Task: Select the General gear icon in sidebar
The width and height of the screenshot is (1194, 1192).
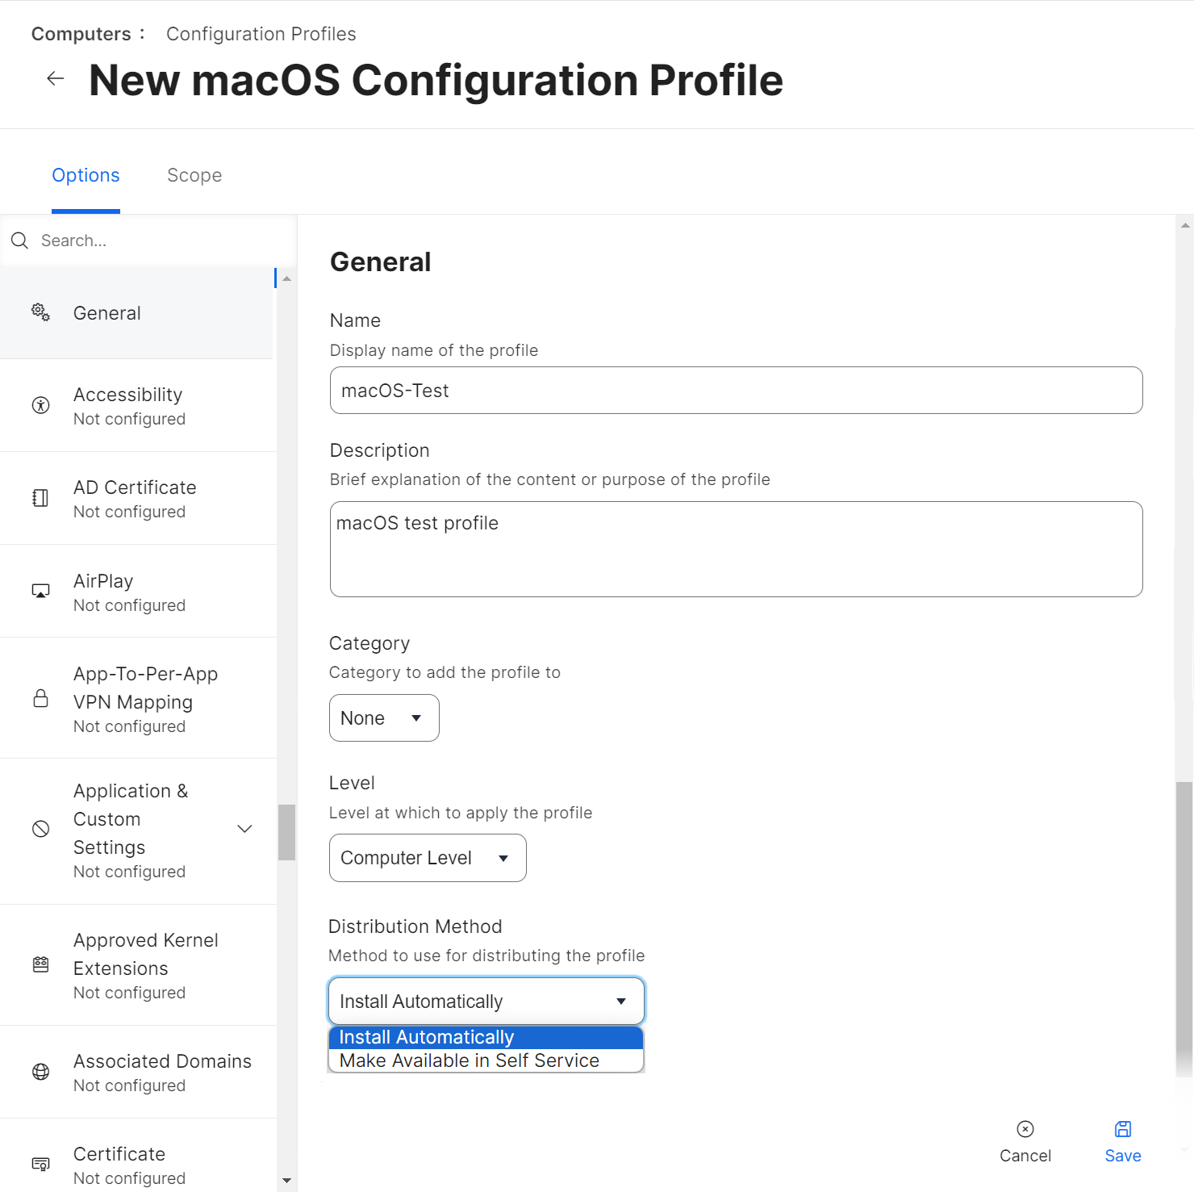Action: 40,312
